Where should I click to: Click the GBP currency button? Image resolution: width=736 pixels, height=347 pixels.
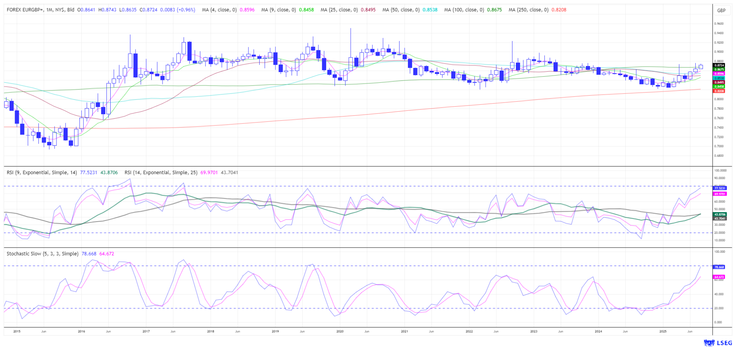tap(721, 10)
